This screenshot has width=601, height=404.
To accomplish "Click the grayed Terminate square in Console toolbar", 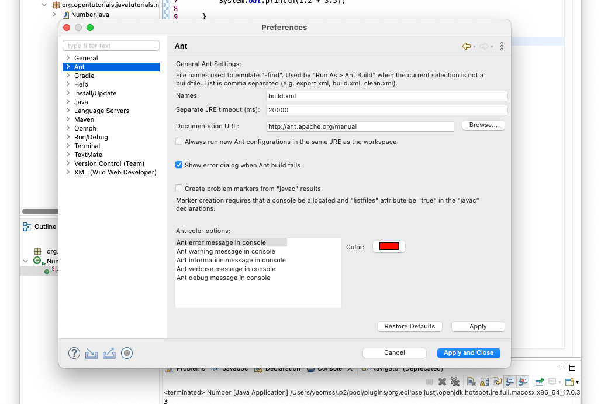I will (x=429, y=382).
